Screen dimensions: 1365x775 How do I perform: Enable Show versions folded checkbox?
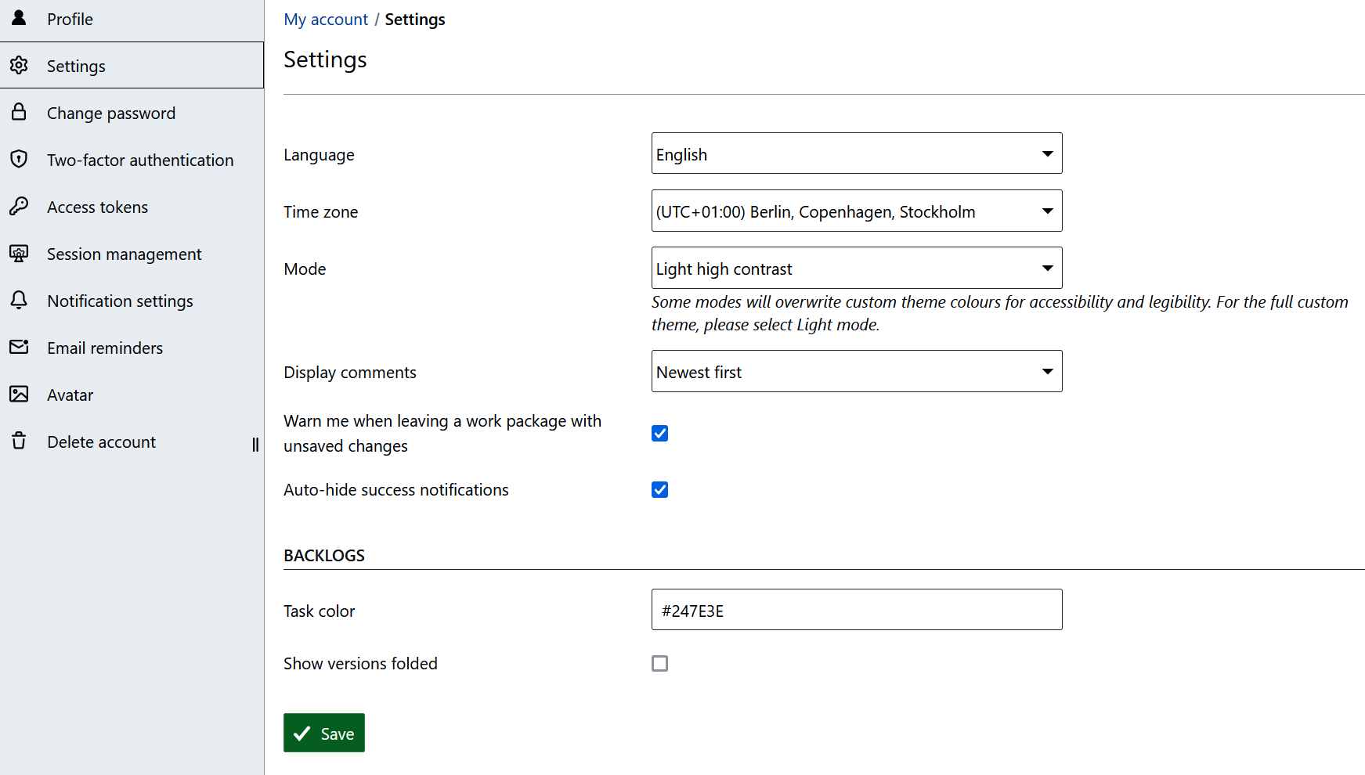(x=659, y=664)
